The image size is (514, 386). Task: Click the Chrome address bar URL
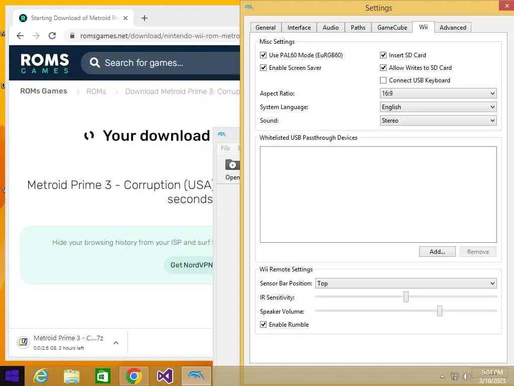click(x=160, y=36)
